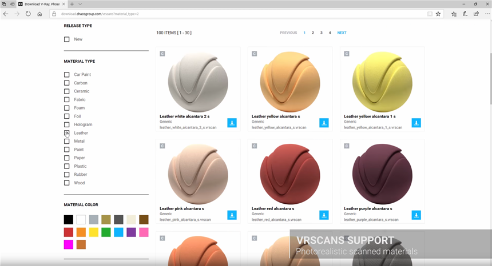This screenshot has height=266, width=492.
Task: Enable the New release type checkbox
Action: [x=67, y=39]
